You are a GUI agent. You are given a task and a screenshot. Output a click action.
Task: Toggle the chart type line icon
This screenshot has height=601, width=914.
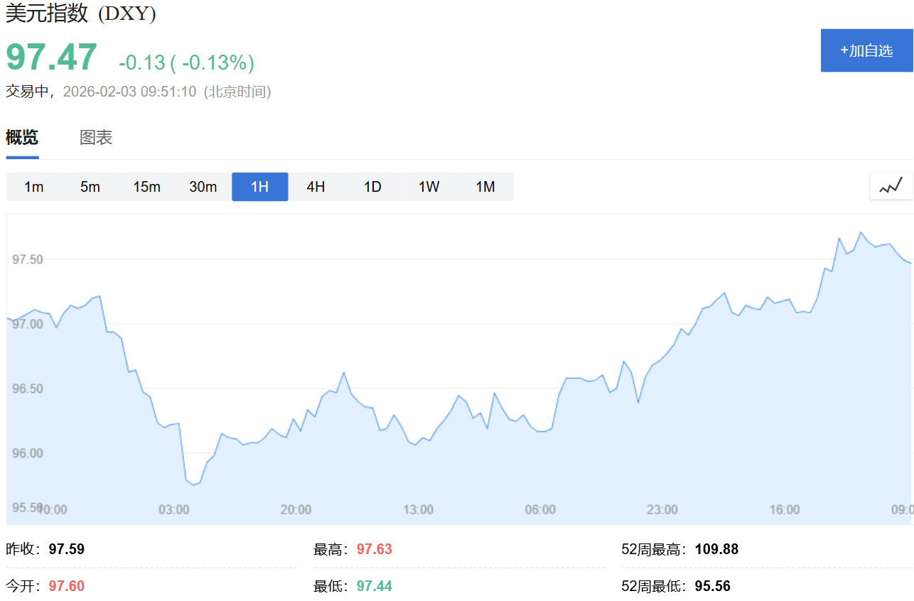pos(891,187)
